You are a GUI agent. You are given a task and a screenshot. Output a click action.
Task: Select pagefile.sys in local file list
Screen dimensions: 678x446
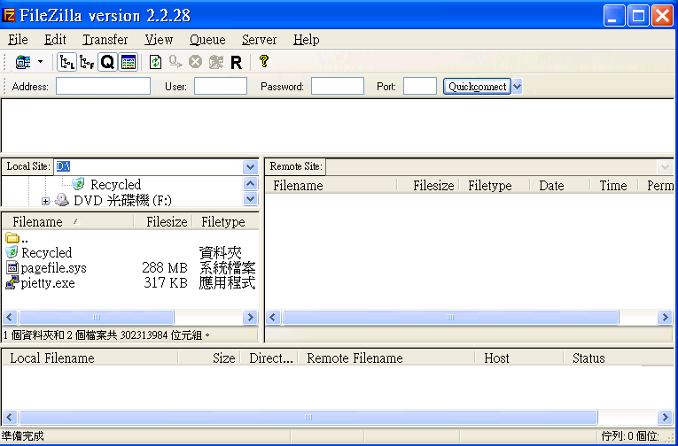pyautogui.click(x=53, y=268)
